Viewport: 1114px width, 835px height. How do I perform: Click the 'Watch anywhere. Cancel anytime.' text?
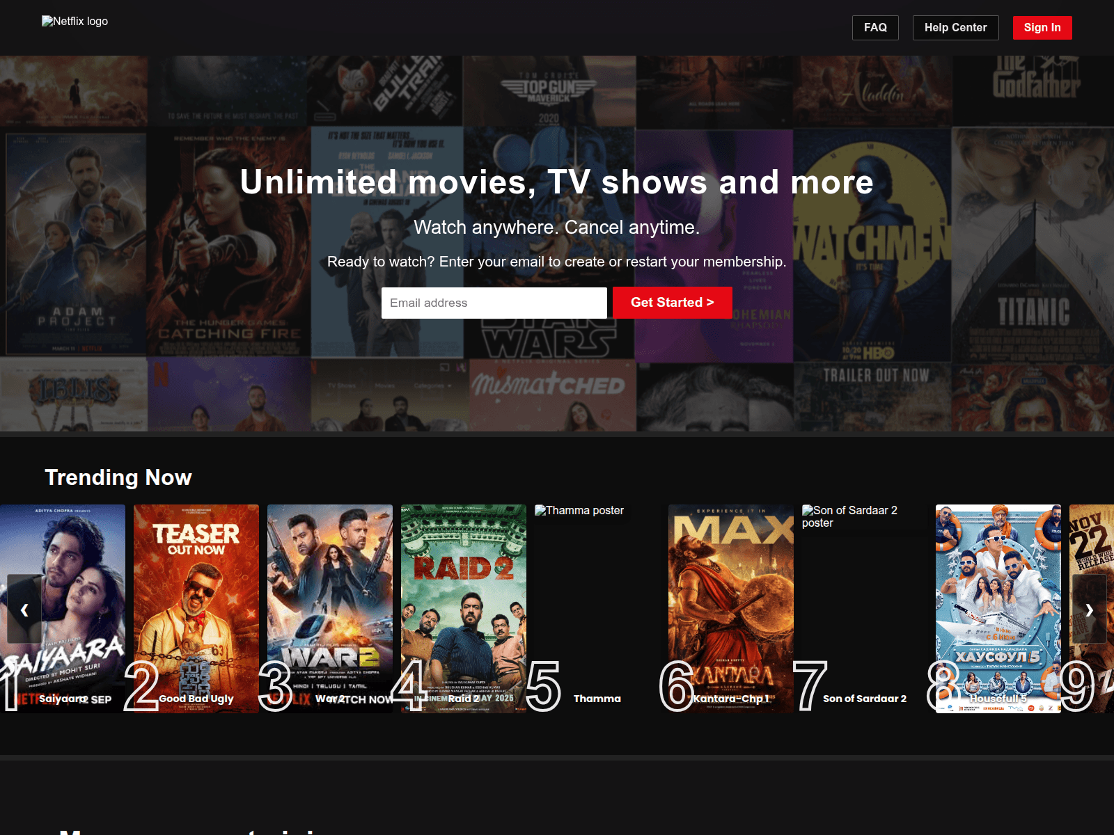[x=557, y=228]
